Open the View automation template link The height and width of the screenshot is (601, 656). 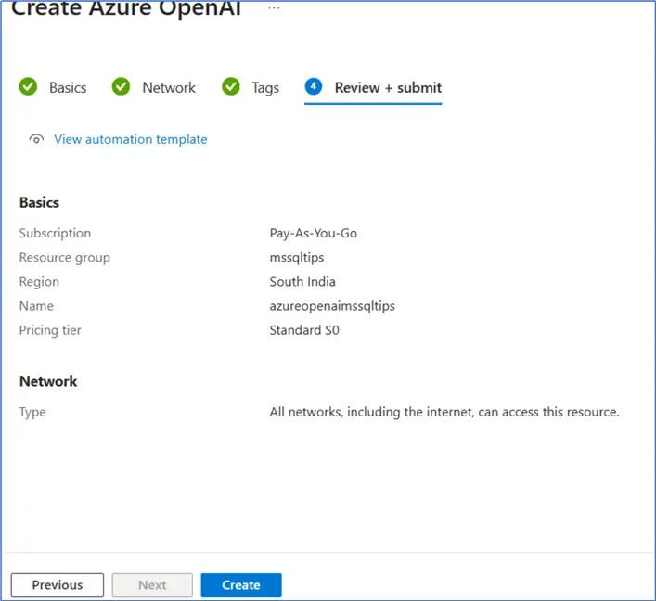[131, 139]
